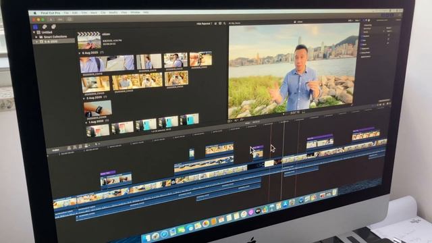Open the Apple menu
Image resolution: width=432 pixels, height=243 pixels.
tap(35, 13)
